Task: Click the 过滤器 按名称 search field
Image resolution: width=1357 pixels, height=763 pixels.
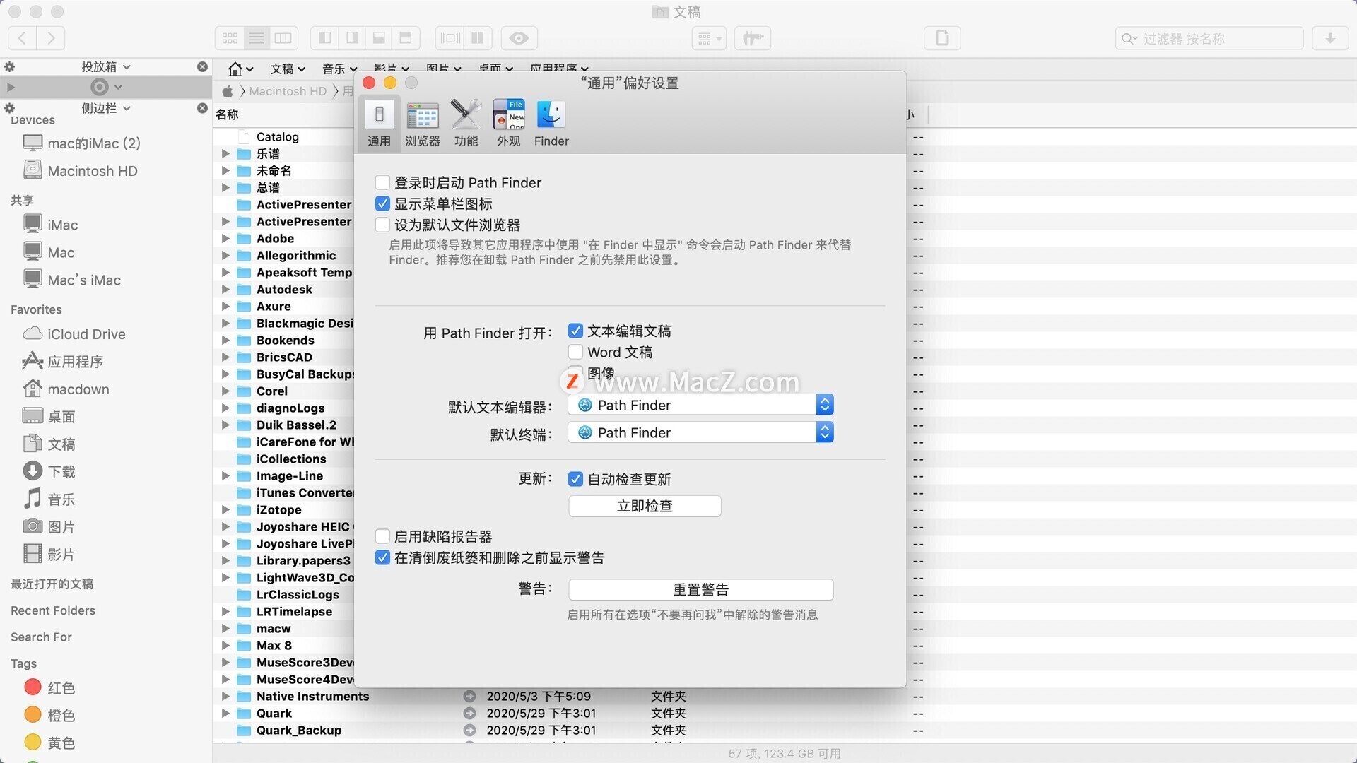Action: [1209, 38]
